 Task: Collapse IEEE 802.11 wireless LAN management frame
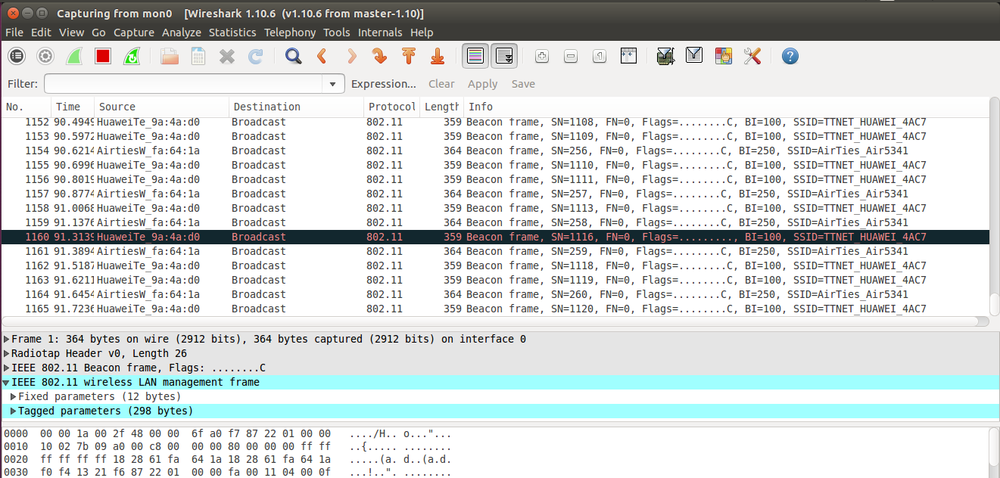pos(7,382)
